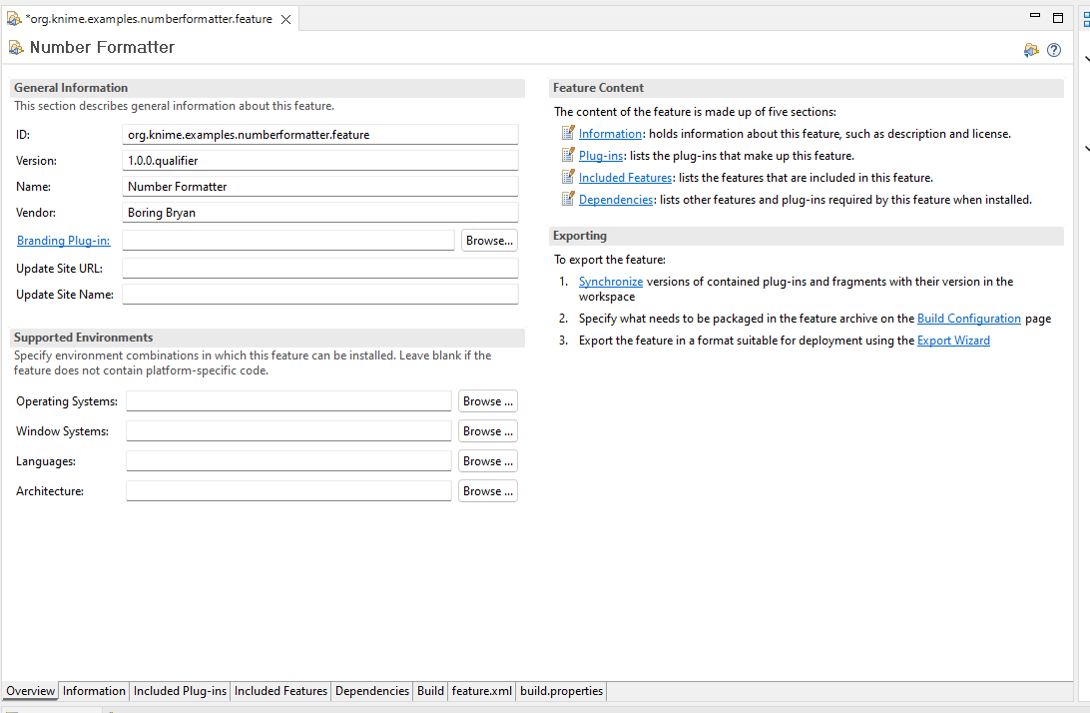The height and width of the screenshot is (713, 1090).
Task: Switch to the Included Plug-ins tab
Action: (x=180, y=691)
